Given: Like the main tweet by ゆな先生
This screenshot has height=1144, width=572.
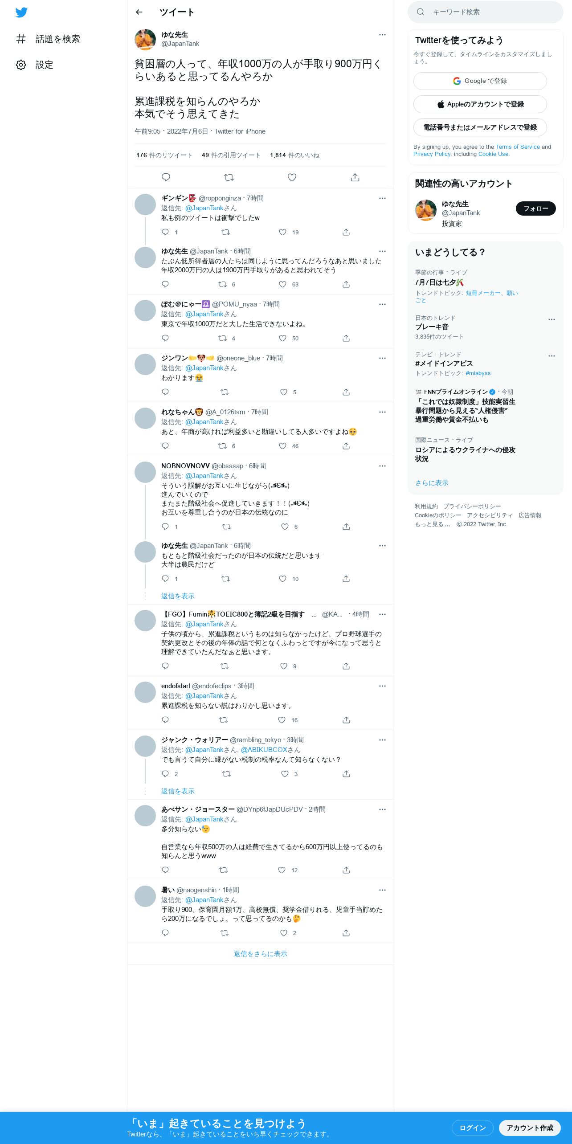Looking at the screenshot, I should point(292,177).
